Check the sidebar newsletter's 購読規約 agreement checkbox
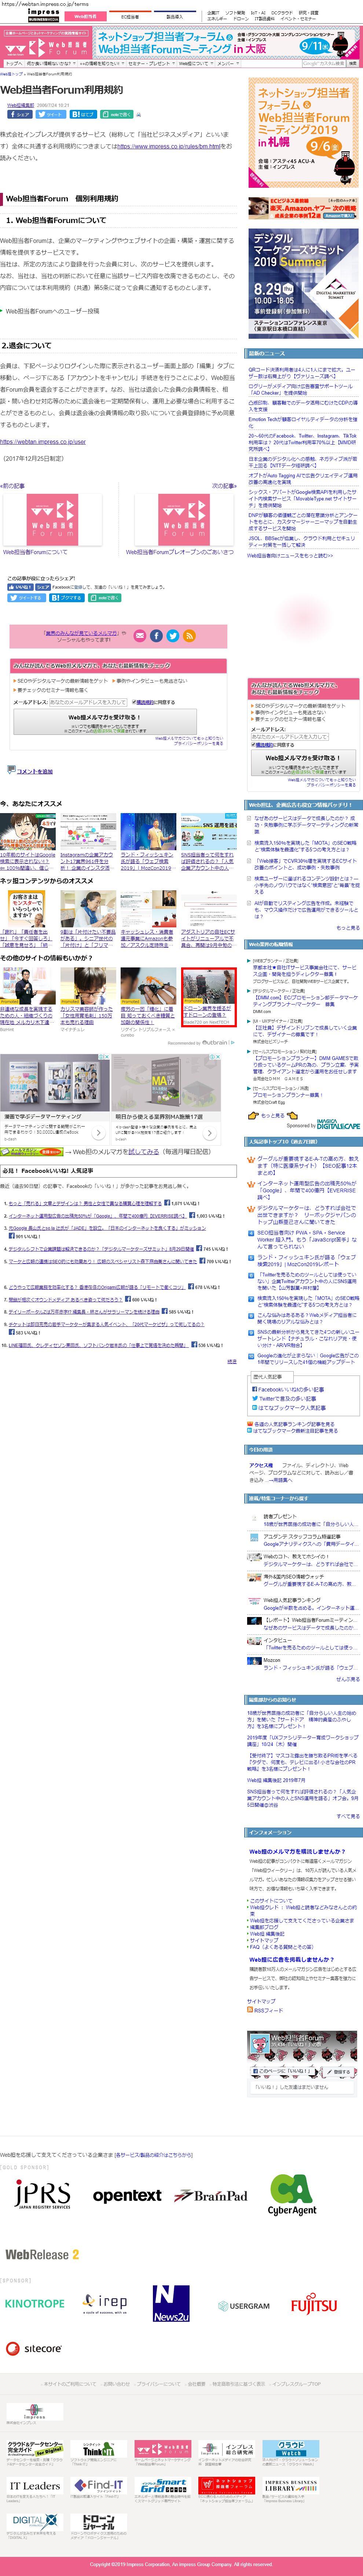Screen dimensions: 363x2576 tap(253, 745)
